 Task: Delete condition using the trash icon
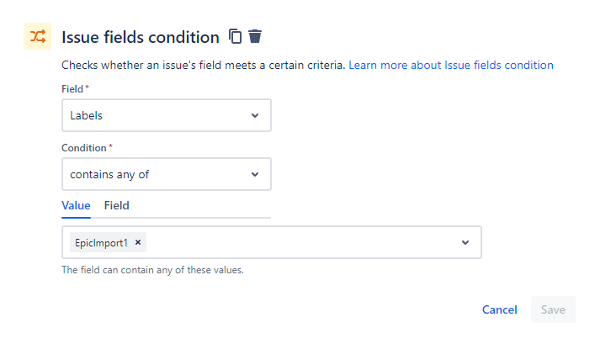tap(255, 36)
